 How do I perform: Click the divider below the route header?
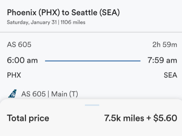91,32
